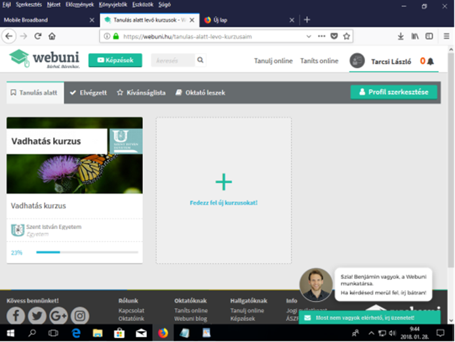The height and width of the screenshot is (342, 455).
Task: Click the search magnifier icon
Action: point(201,60)
